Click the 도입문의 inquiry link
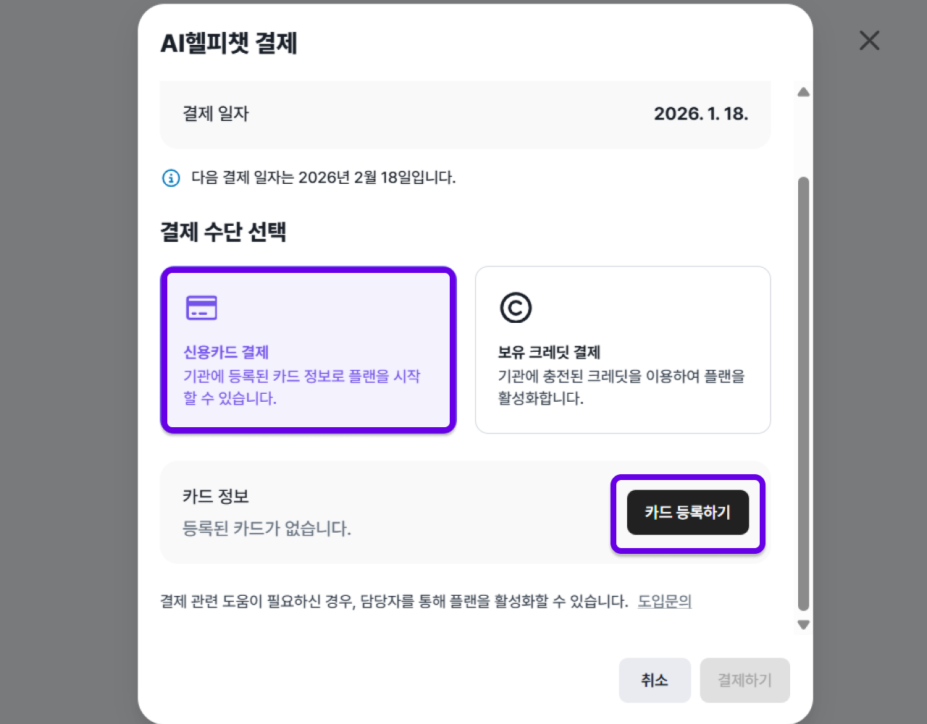 (x=666, y=601)
